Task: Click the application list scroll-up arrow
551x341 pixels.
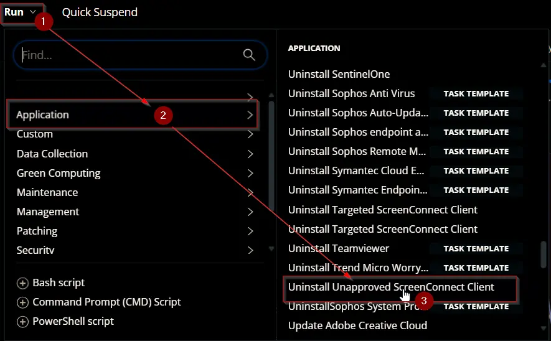Action: pyautogui.click(x=544, y=65)
